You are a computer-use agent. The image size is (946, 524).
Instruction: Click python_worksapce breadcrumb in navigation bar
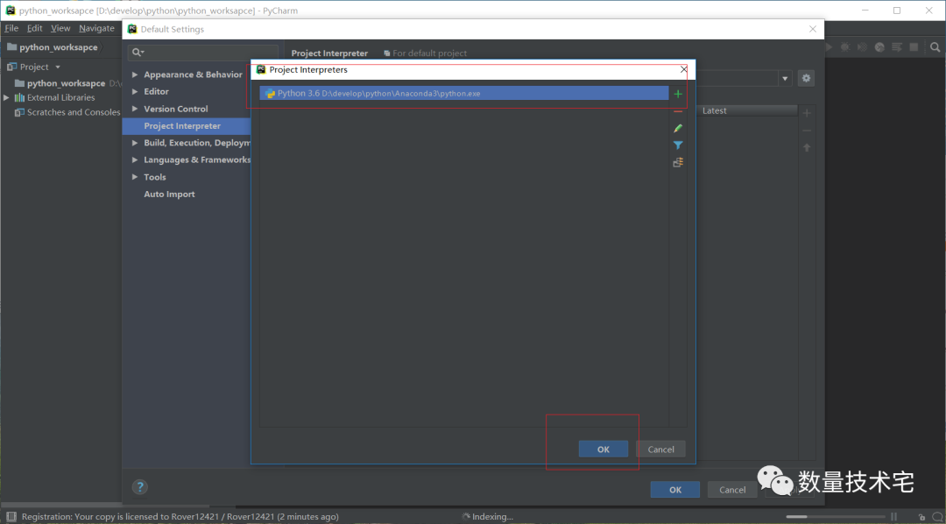tap(59, 47)
